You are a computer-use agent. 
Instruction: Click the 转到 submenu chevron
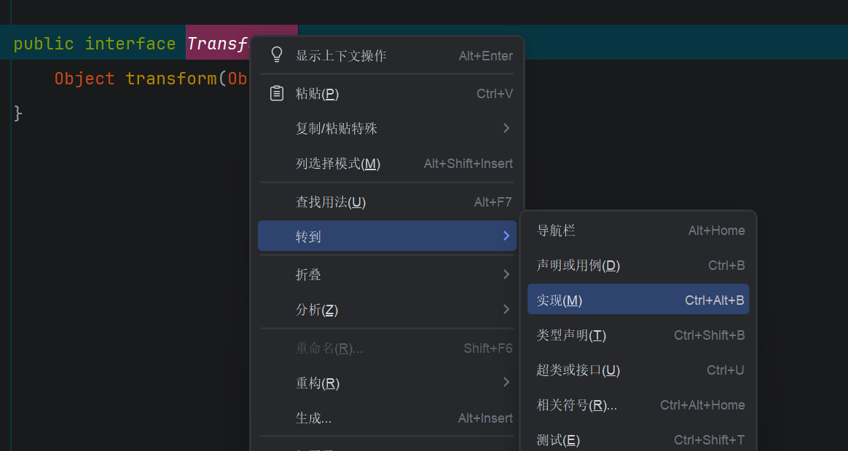click(x=506, y=236)
